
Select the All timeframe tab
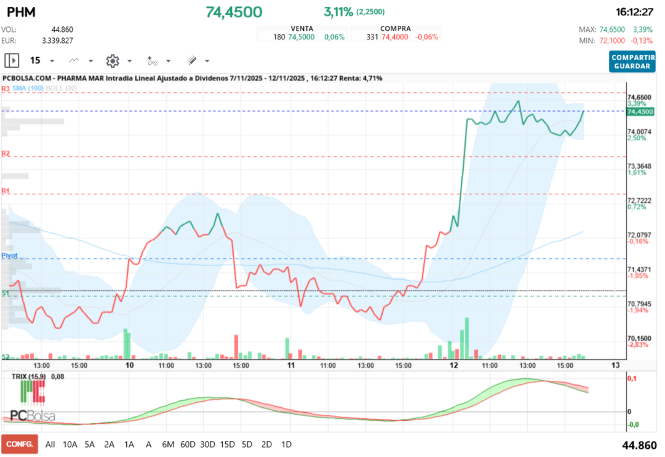50,444
